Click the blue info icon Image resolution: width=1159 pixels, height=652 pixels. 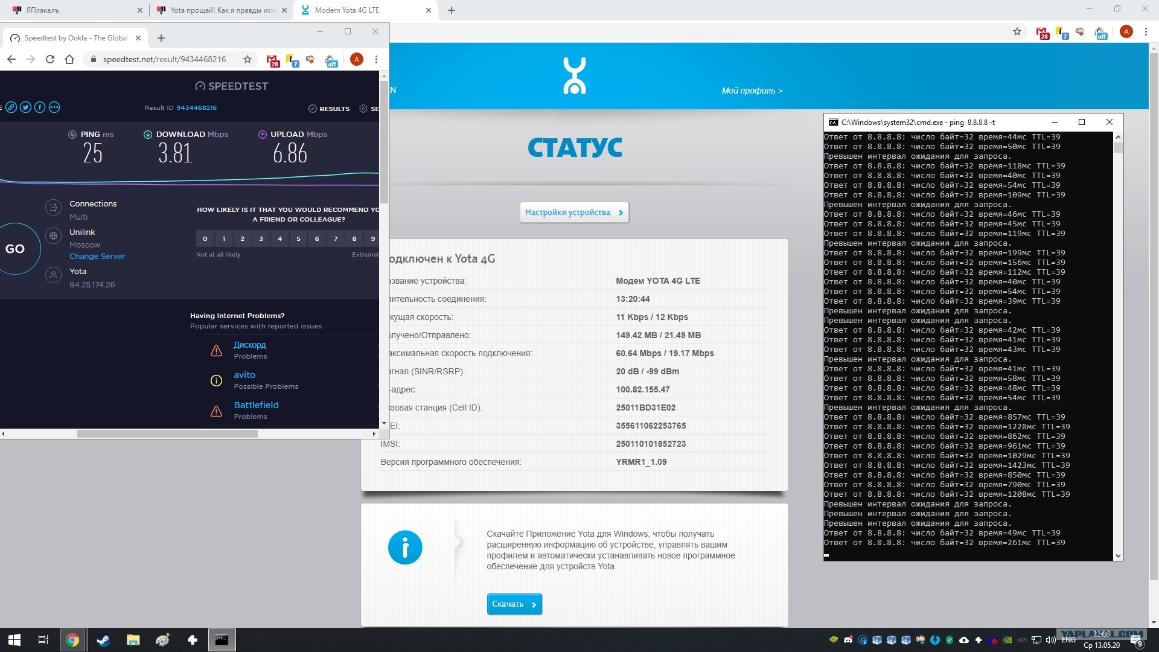tap(405, 548)
